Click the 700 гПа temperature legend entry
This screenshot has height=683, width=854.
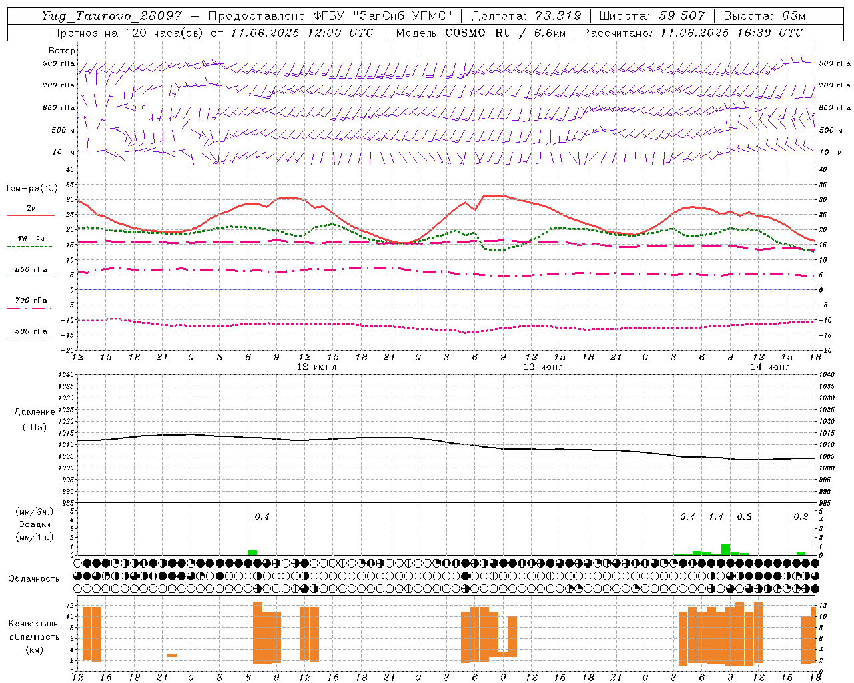click(31, 301)
